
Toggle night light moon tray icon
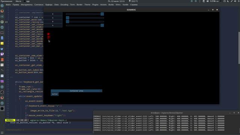(228, 1)
